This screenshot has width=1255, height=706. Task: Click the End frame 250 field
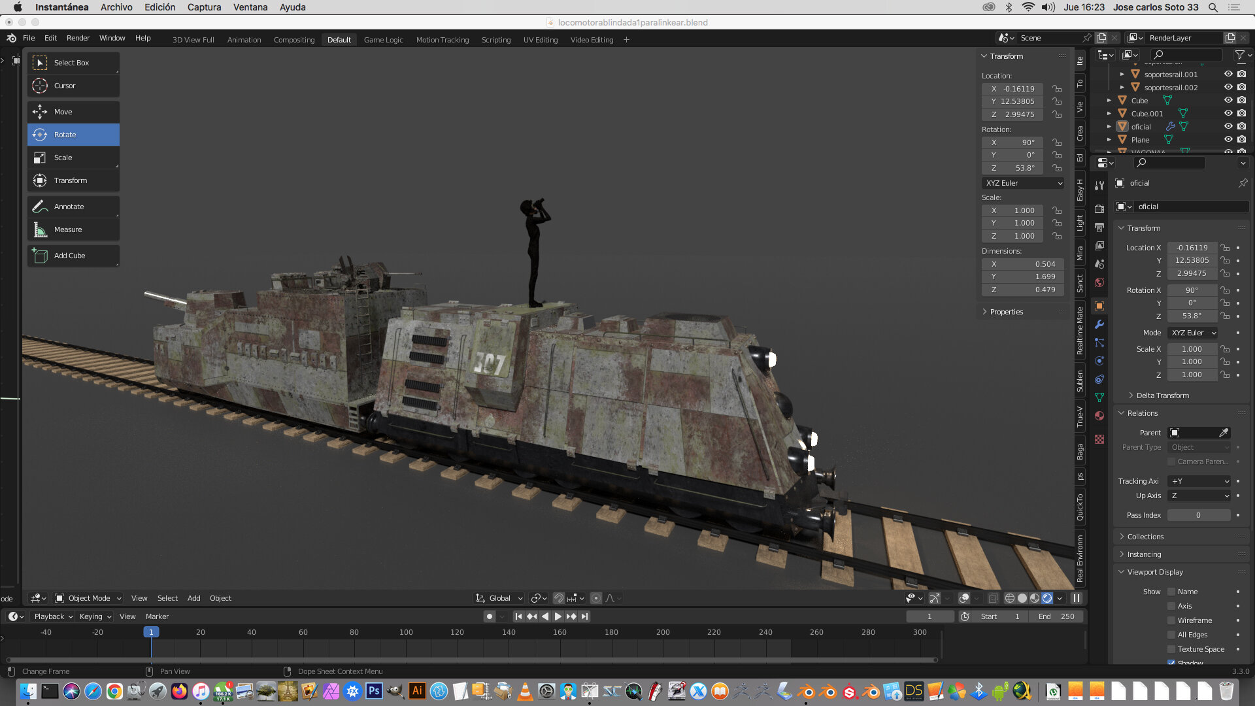pyautogui.click(x=1056, y=616)
